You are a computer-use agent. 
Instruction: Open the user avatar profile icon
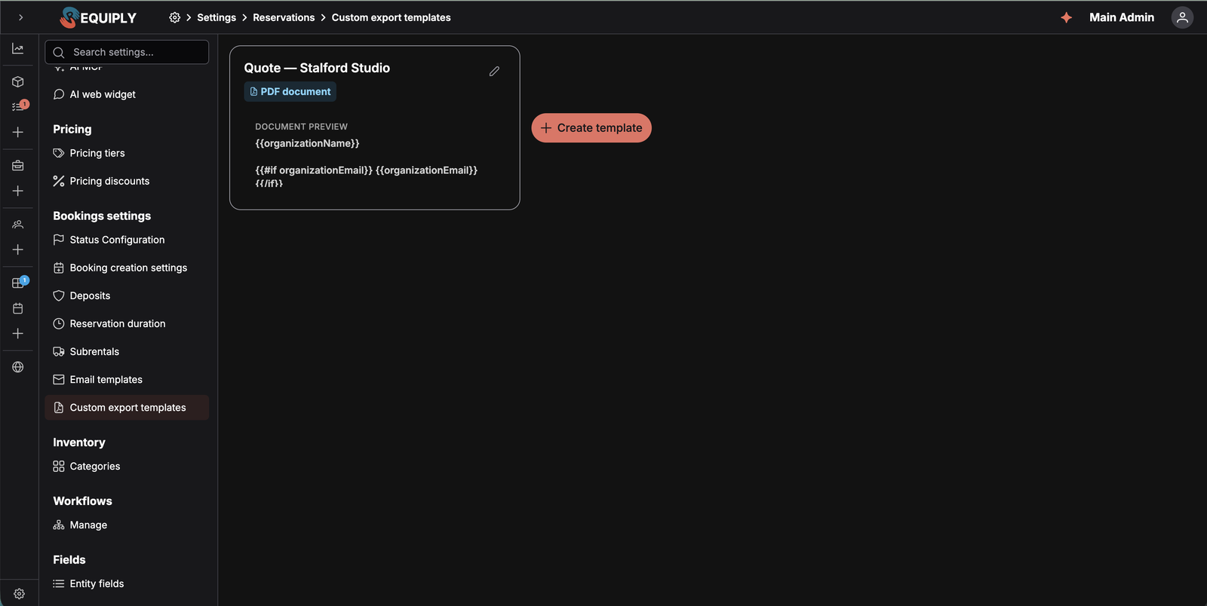point(1182,17)
